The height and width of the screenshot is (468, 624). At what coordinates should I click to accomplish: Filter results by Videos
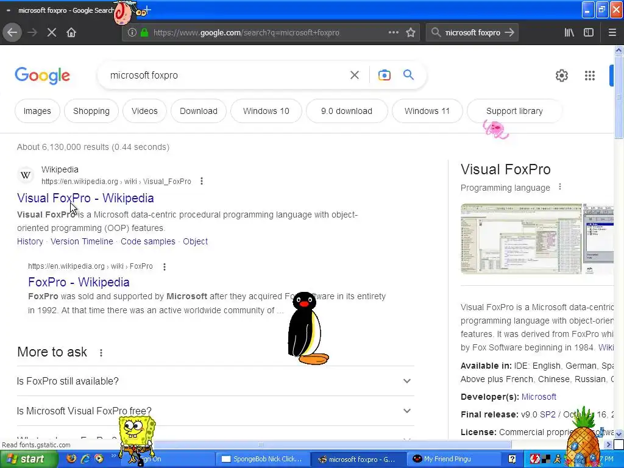click(x=144, y=111)
